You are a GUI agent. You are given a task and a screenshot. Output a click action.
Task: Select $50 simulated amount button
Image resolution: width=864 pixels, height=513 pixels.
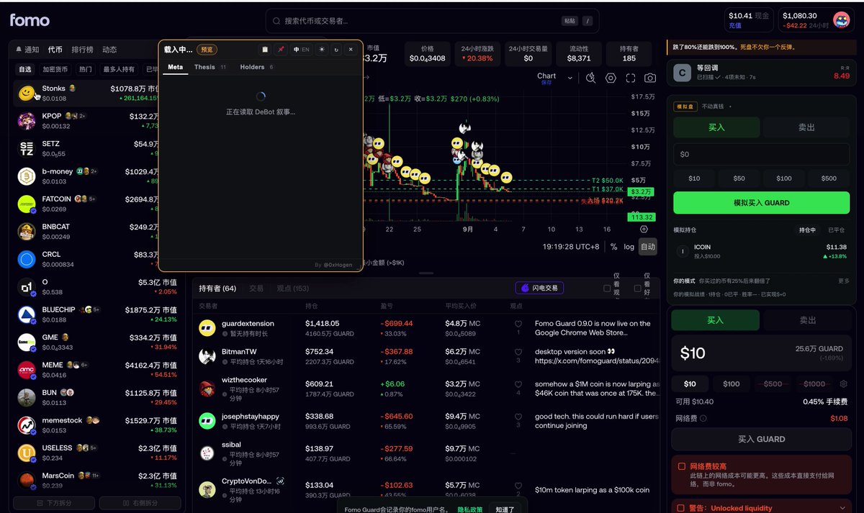739,178
